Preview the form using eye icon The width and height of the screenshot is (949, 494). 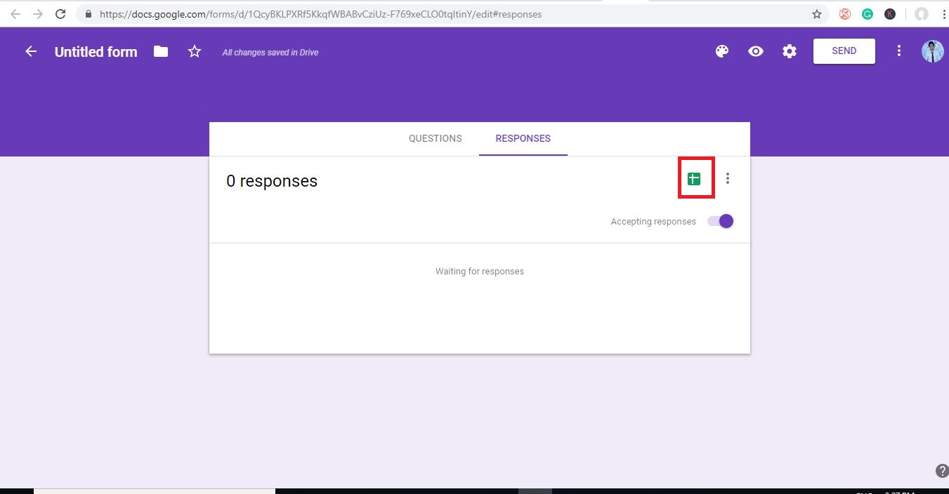tap(756, 51)
